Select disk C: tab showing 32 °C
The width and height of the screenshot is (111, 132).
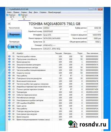coord(11,17)
